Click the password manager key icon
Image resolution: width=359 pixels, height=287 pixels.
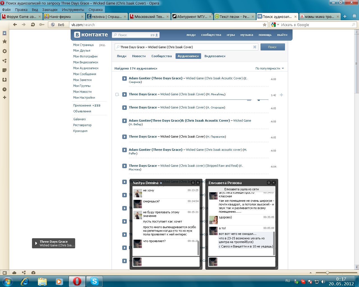pyautogui.click(x=42, y=25)
